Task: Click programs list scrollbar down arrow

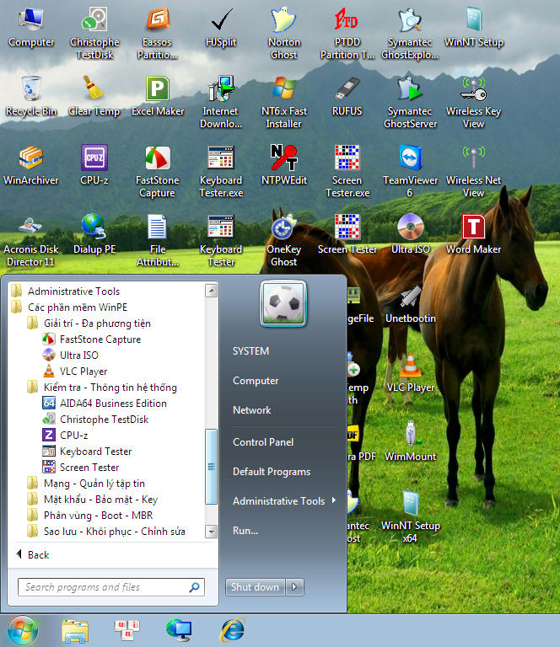Action: (x=212, y=531)
